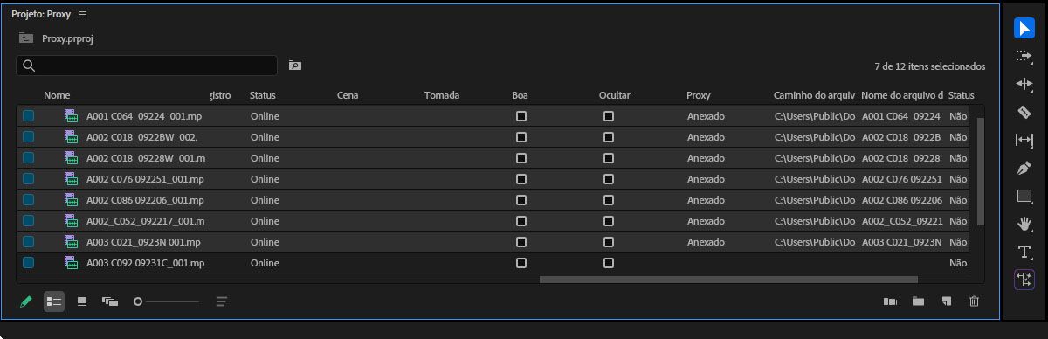Click the highlighted last tool in the tools panel
The image size is (1048, 339).
(x=1024, y=280)
